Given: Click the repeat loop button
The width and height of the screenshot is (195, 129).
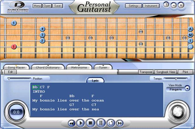Looking at the screenshot, I should coord(111,123).
